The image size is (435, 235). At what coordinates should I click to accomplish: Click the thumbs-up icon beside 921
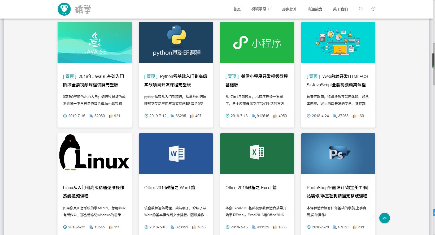111,116
